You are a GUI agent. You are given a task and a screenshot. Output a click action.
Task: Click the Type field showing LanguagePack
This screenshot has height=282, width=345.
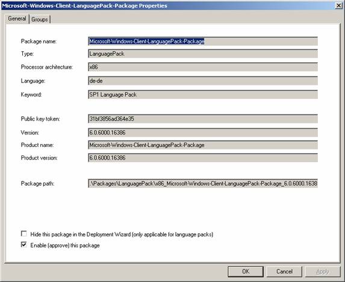203,54
